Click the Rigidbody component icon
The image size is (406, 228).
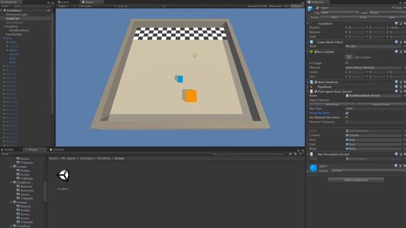(311, 87)
